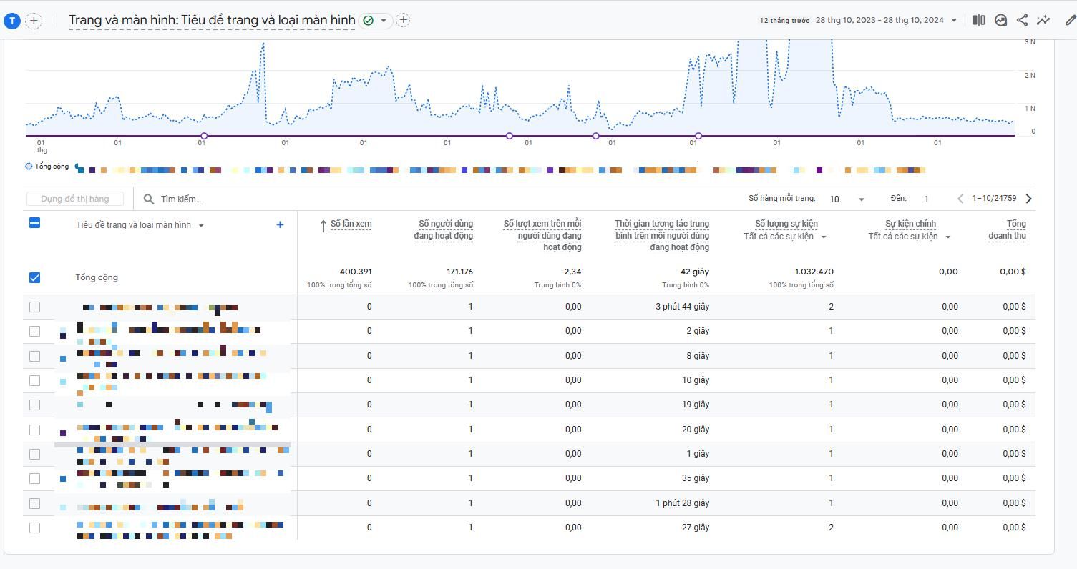Click total event count 1.032.470
Screen dimensions: 1077x569
[814, 272]
